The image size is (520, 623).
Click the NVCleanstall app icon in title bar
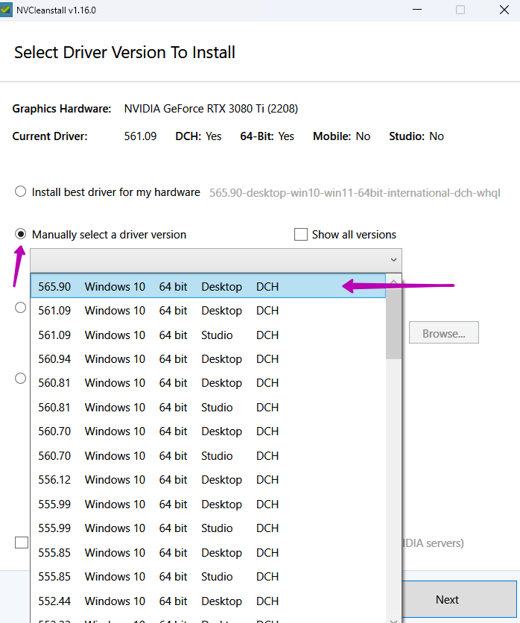6,10
